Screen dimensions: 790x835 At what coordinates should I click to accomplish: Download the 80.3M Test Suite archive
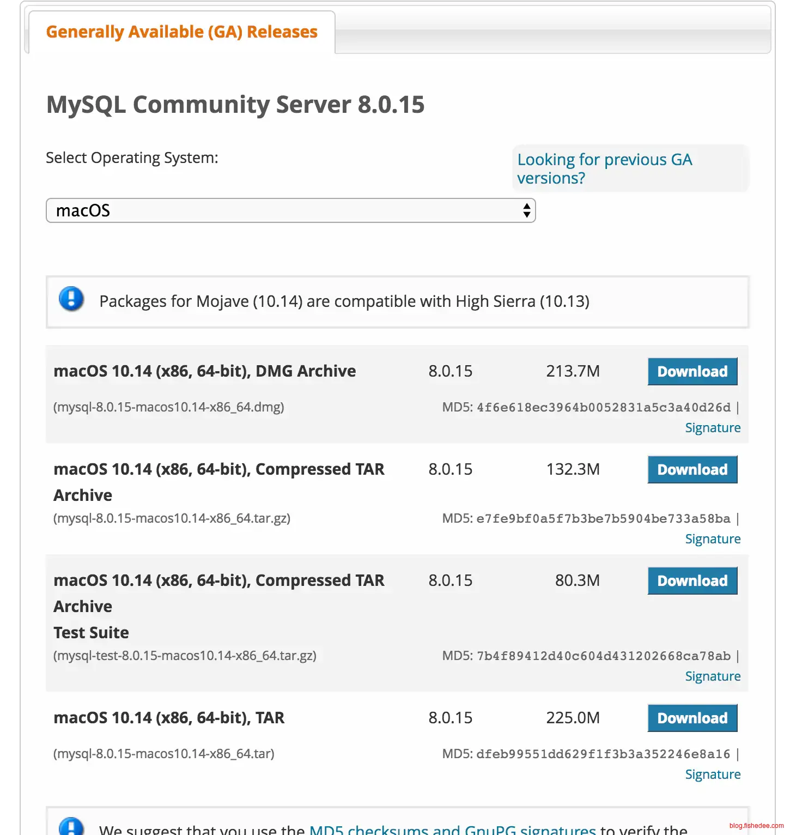(x=692, y=581)
